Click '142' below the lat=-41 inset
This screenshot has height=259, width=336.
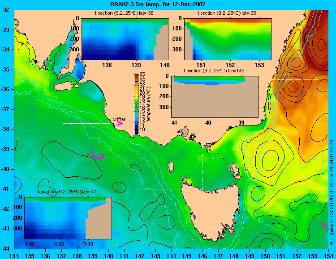point(30,244)
